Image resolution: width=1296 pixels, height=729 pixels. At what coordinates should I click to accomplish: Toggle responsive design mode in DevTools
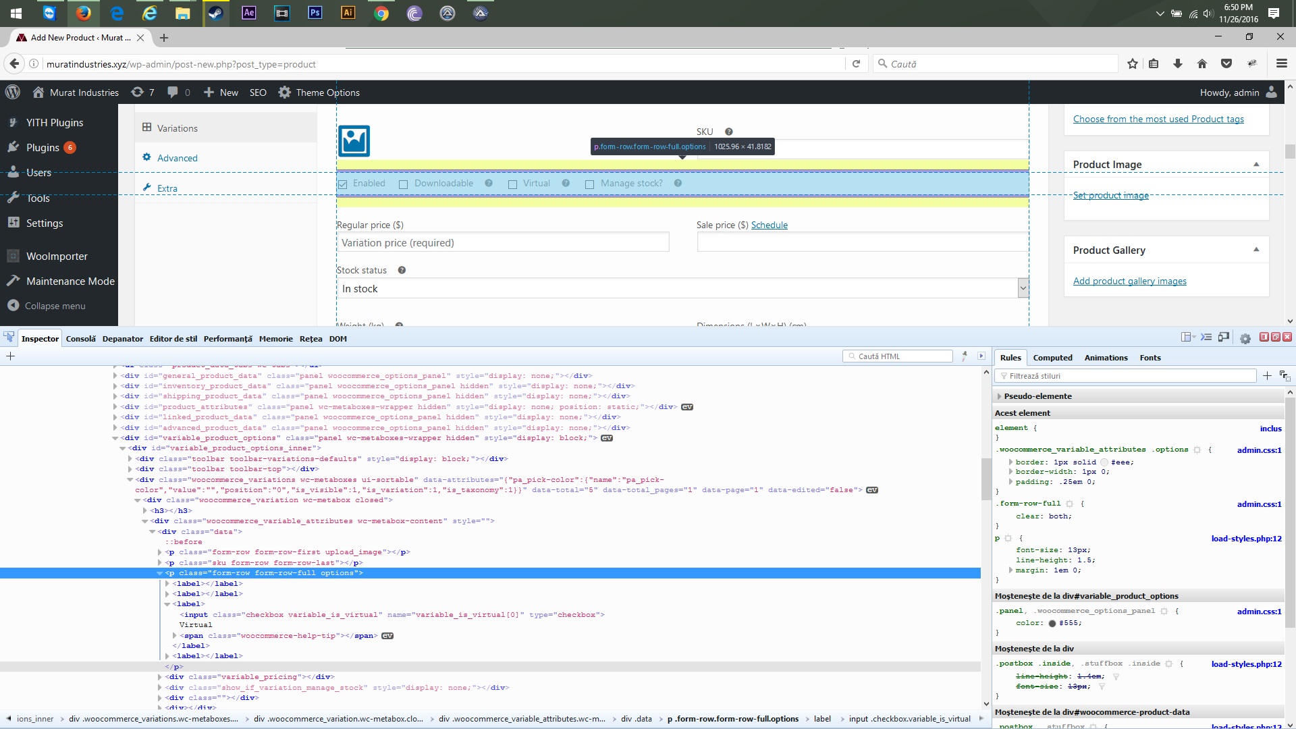[x=1224, y=337]
